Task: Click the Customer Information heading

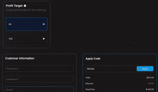Action: click(x=20, y=58)
